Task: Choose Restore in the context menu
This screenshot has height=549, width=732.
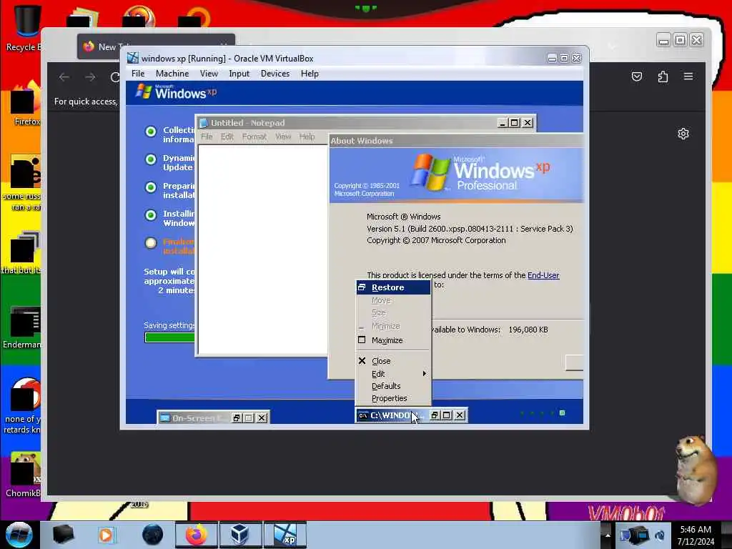Action: 393,287
